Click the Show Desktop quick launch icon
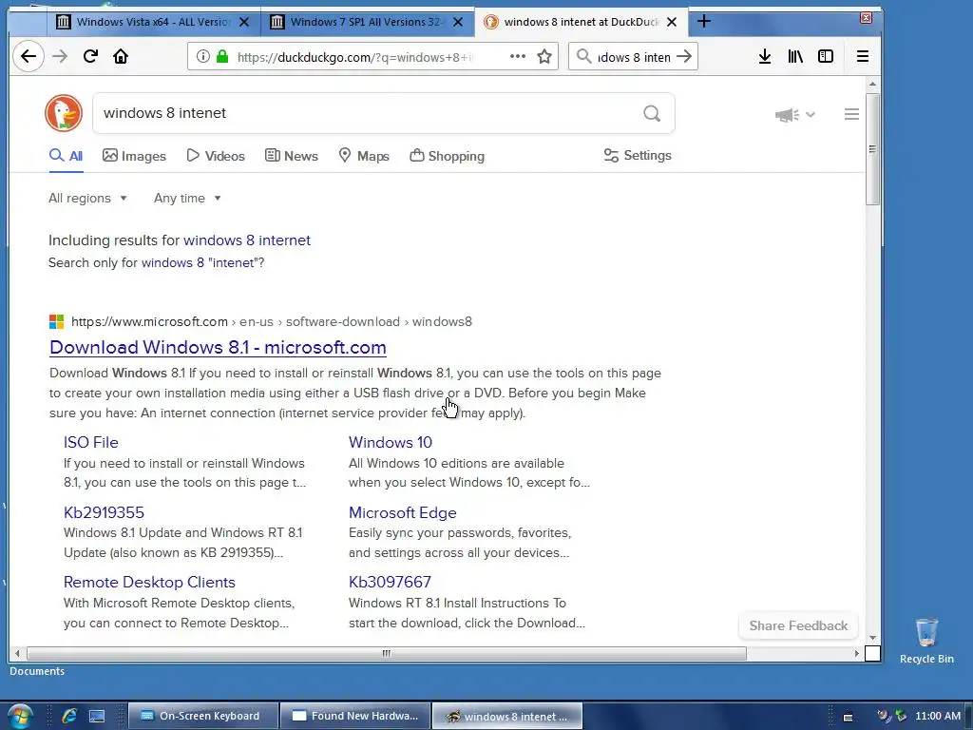The width and height of the screenshot is (973, 730). click(x=97, y=717)
